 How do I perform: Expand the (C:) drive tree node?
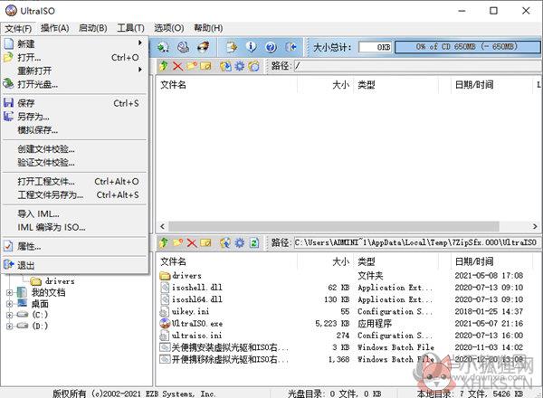[9, 316]
